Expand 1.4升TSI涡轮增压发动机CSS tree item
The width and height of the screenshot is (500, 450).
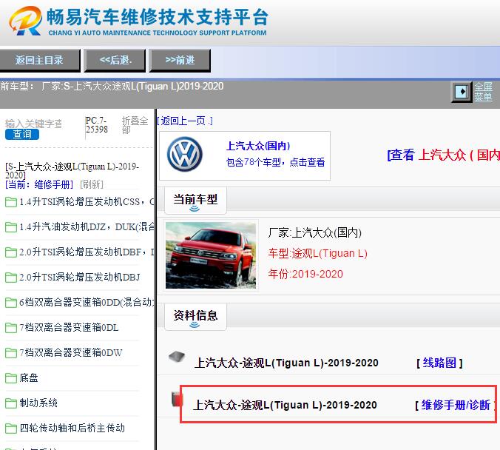point(87,202)
